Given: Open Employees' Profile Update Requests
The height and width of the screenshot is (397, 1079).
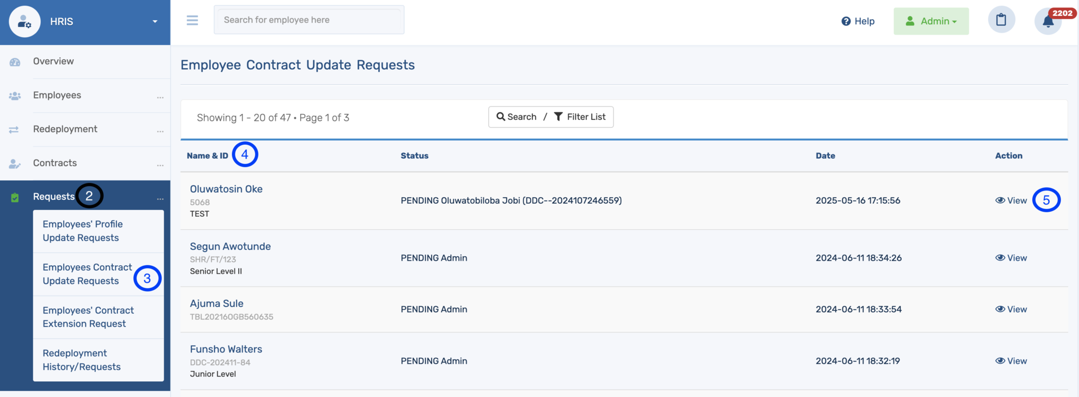Looking at the screenshot, I should 82,231.
